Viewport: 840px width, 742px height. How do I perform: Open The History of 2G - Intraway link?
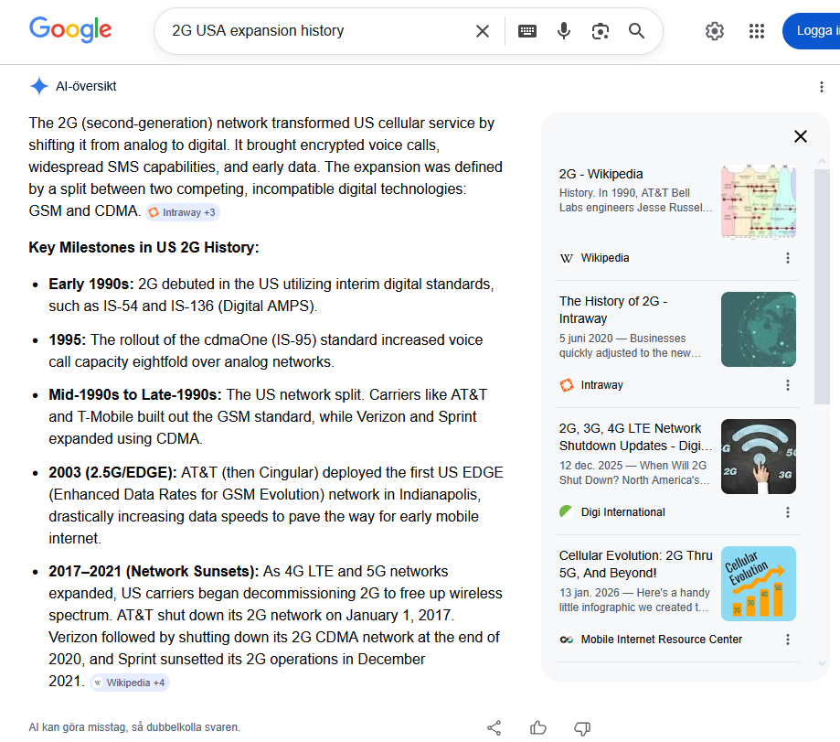(612, 310)
